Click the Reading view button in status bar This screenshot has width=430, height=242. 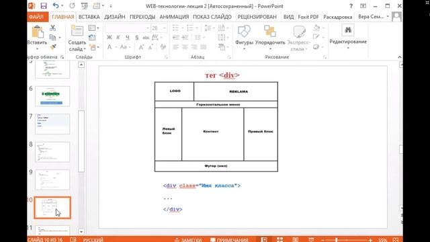pos(296,240)
